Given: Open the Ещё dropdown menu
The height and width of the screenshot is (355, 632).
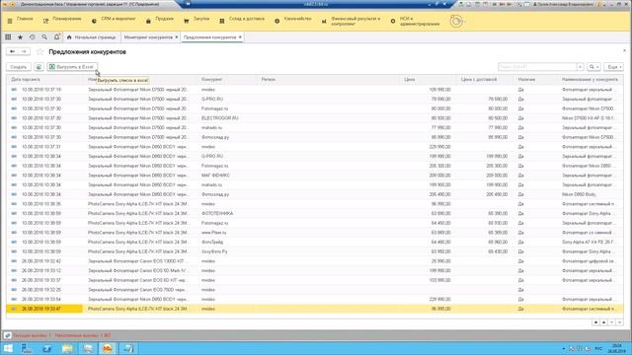Looking at the screenshot, I should pyautogui.click(x=614, y=67).
